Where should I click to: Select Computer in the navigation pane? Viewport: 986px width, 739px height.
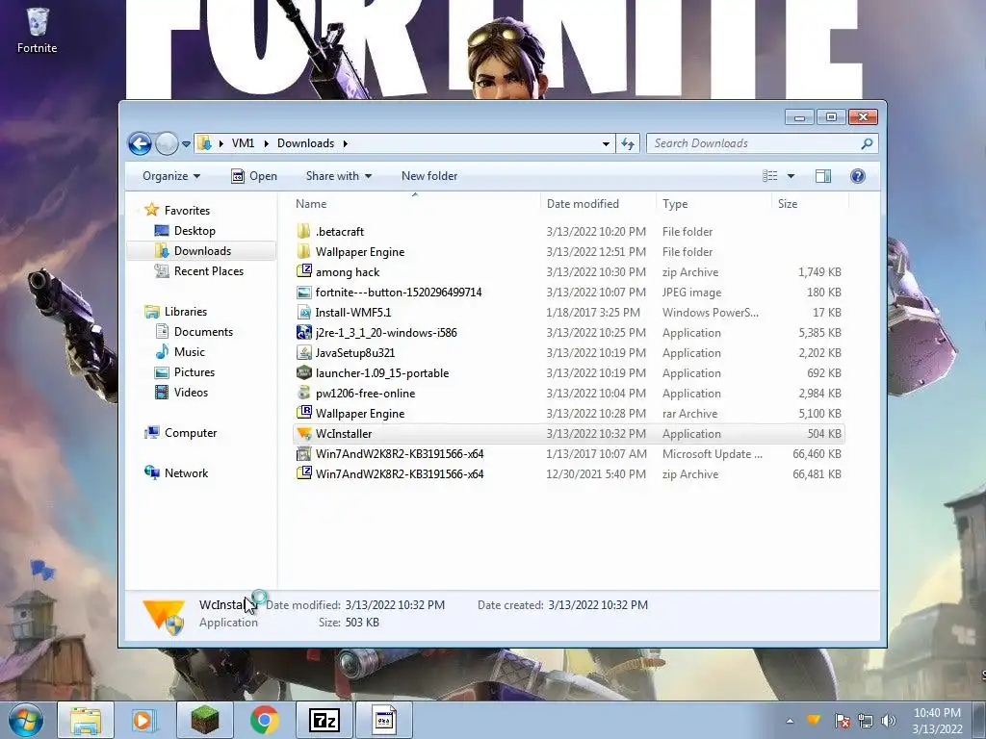tap(191, 433)
